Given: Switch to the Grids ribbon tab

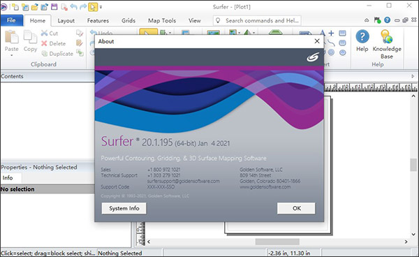Looking at the screenshot, I should (x=128, y=20).
